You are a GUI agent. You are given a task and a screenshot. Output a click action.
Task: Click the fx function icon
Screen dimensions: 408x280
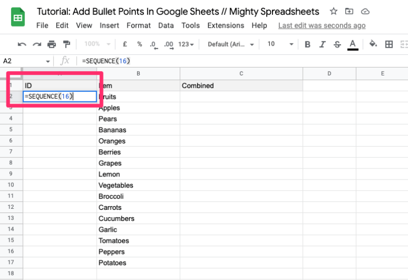[x=65, y=61]
